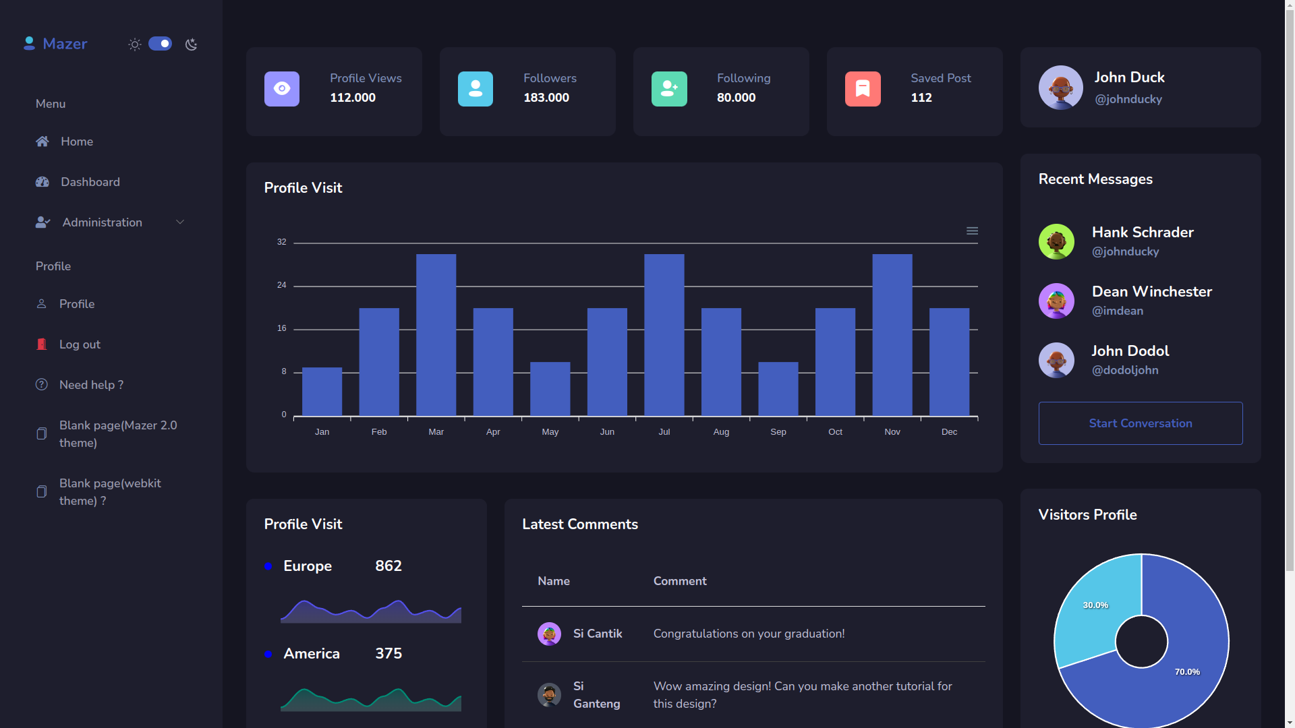The image size is (1295, 728).
Task: Open the Profile Visit chart hamburger menu
Action: [972, 231]
